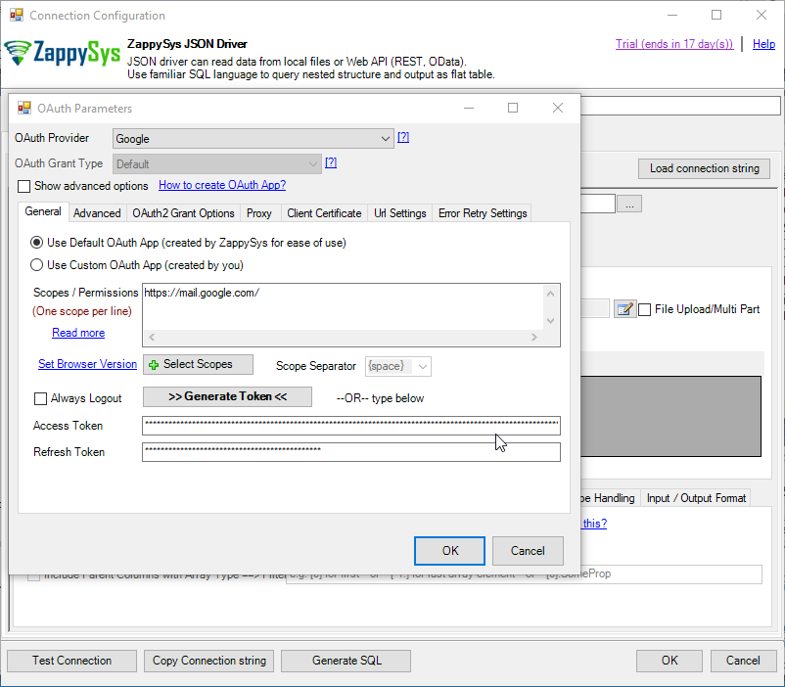The image size is (785, 687).
Task: Click the scopes box scroll right arrow
Action: [534, 338]
